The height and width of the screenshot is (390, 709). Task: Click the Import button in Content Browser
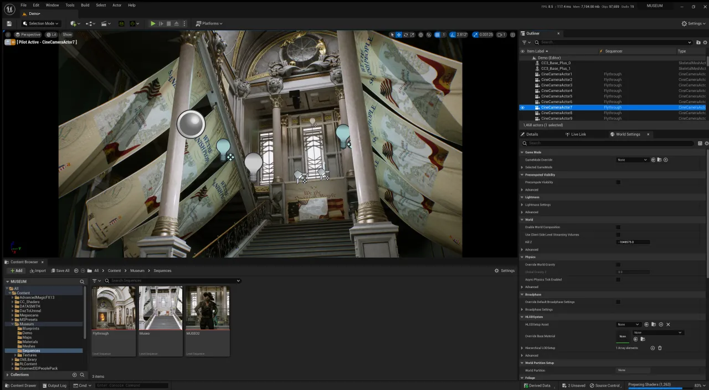[x=38, y=270]
